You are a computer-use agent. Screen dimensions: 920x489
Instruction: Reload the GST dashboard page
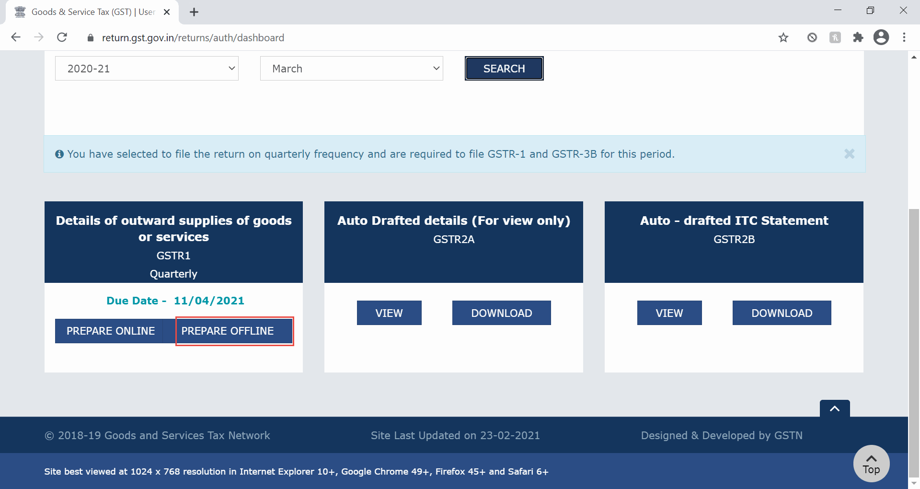62,37
